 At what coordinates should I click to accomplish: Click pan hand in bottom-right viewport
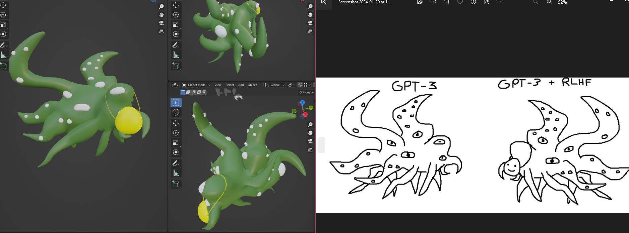point(310,133)
